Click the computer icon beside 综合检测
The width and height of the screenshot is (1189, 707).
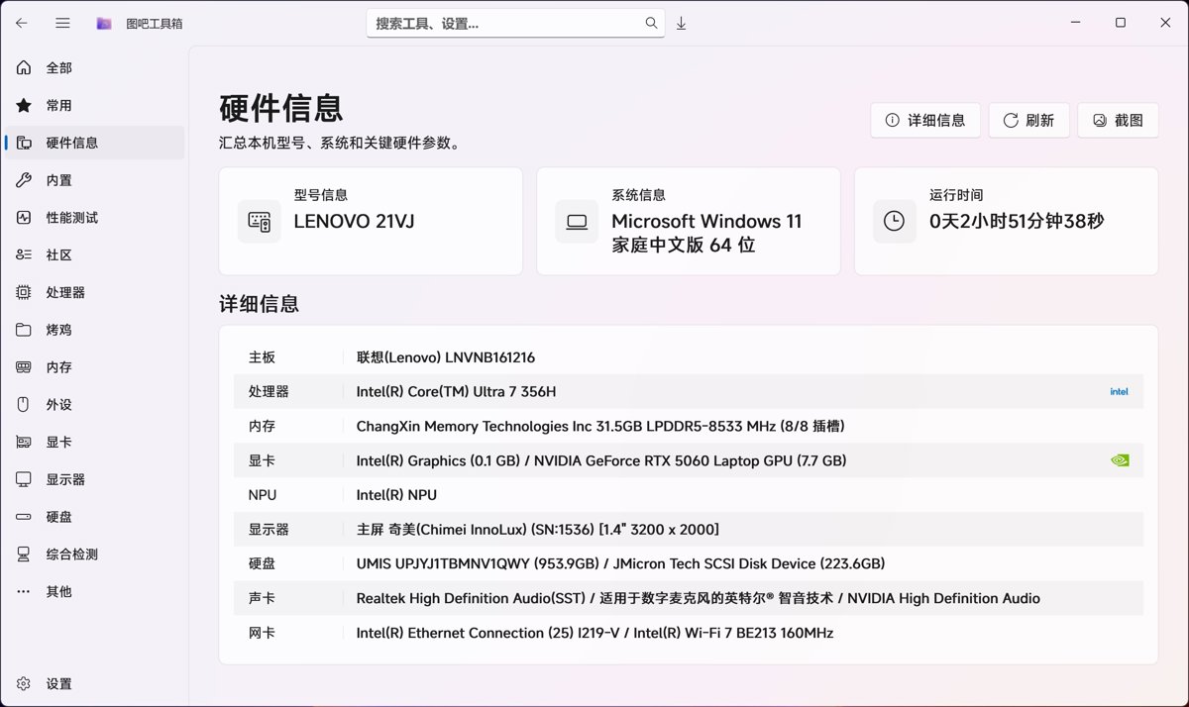coord(24,555)
